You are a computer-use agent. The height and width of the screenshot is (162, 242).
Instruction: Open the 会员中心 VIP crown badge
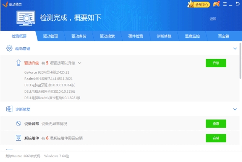199,4
